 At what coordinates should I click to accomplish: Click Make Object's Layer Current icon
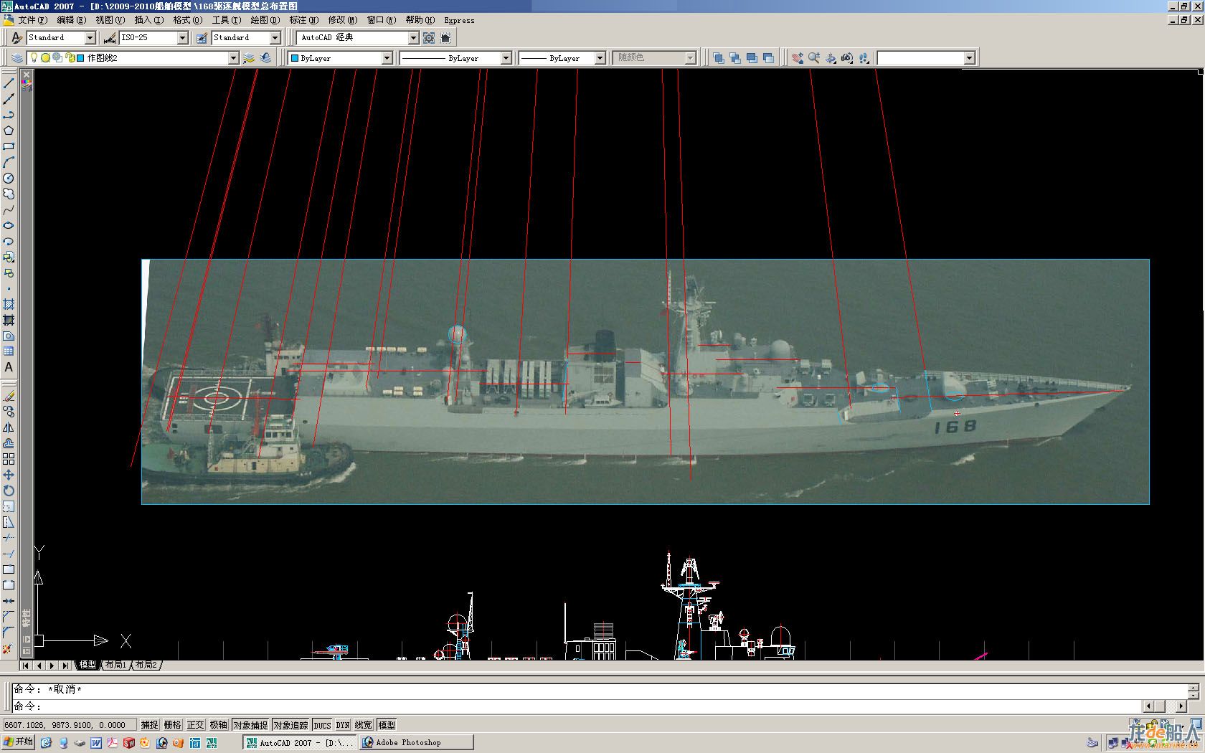click(x=249, y=58)
